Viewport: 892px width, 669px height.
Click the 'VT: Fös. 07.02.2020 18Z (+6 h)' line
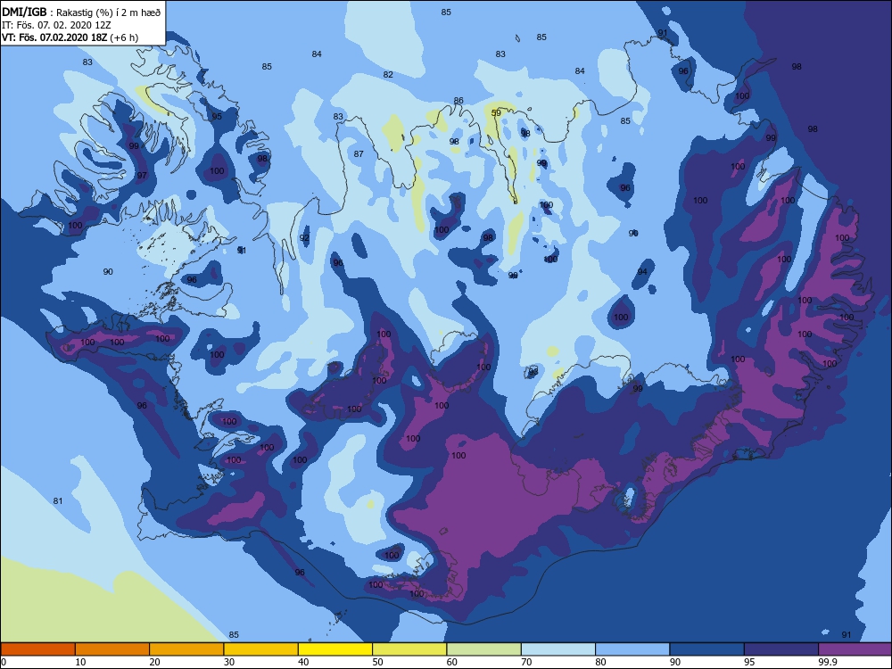coord(70,37)
